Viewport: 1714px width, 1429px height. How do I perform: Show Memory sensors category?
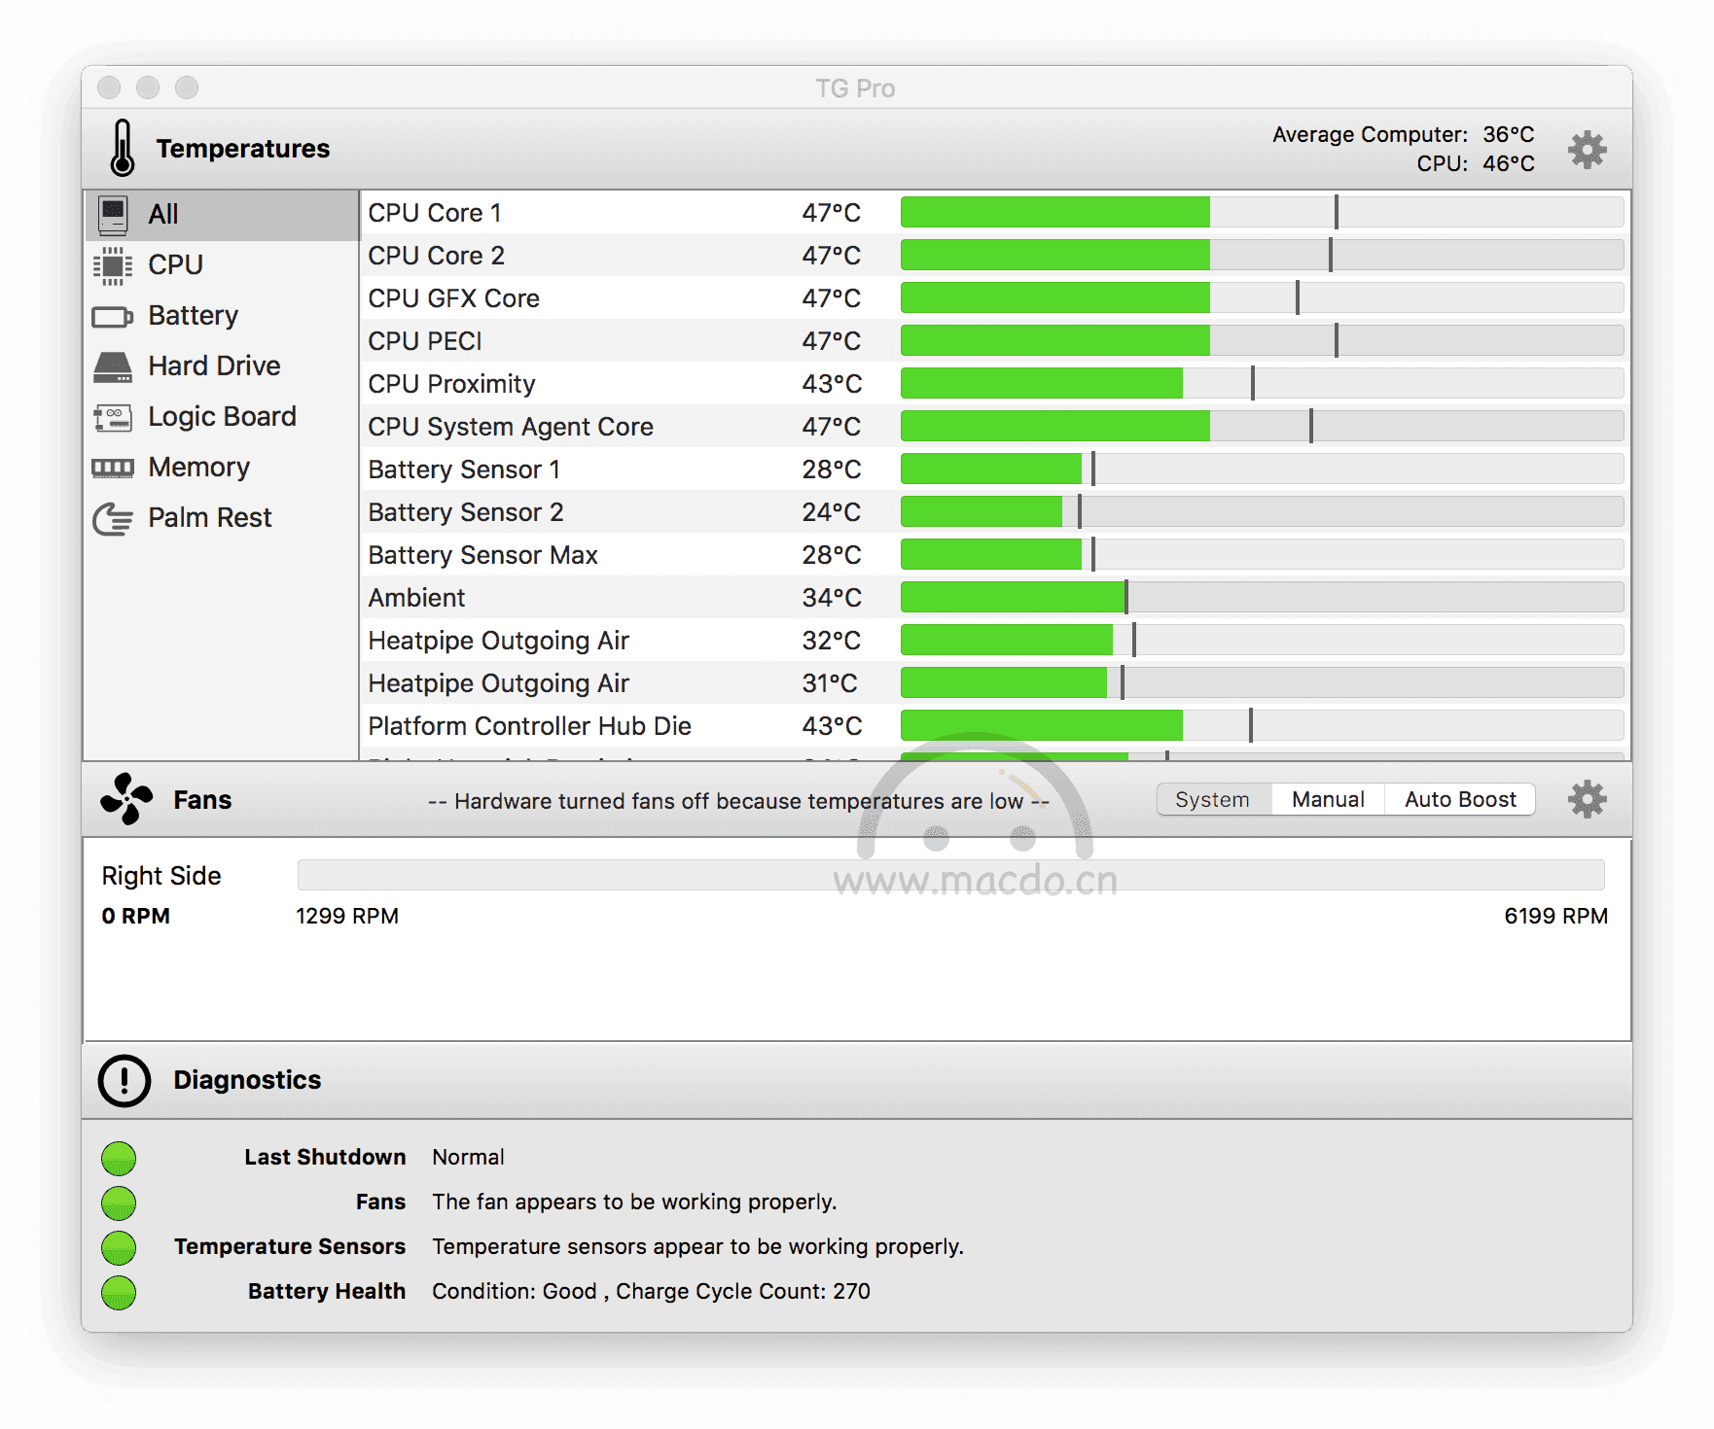pyautogui.click(x=222, y=468)
